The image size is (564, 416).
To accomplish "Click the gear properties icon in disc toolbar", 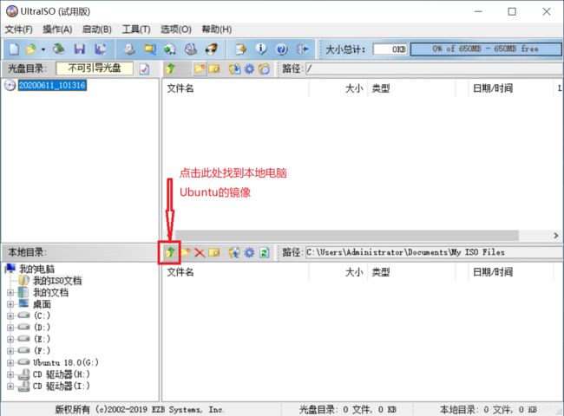I will tap(249, 68).
